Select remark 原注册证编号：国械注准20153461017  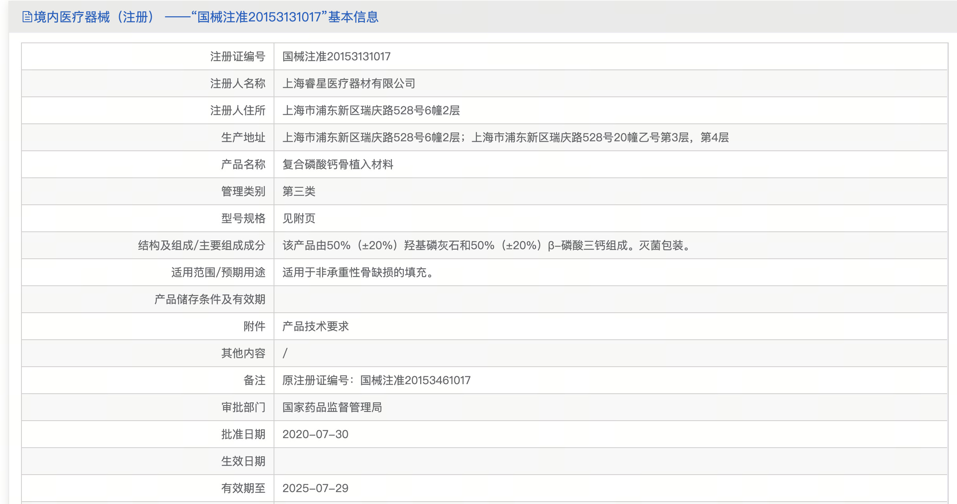(x=376, y=380)
